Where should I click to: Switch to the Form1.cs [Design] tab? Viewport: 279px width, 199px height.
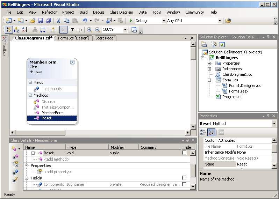(73, 38)
